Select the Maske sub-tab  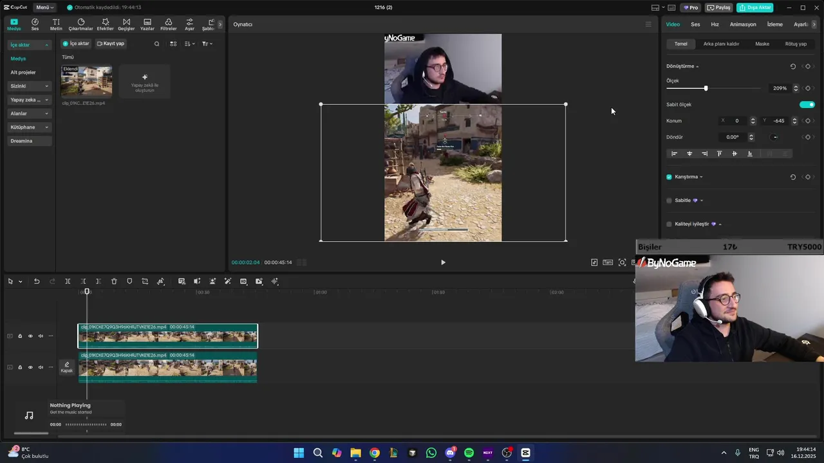[762, 44]
